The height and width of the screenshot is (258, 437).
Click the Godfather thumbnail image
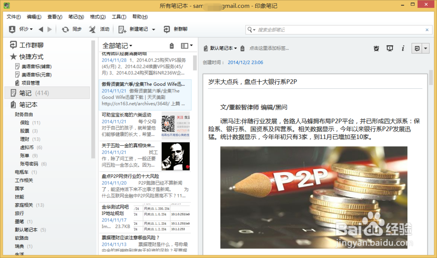[x=176, y=156]
